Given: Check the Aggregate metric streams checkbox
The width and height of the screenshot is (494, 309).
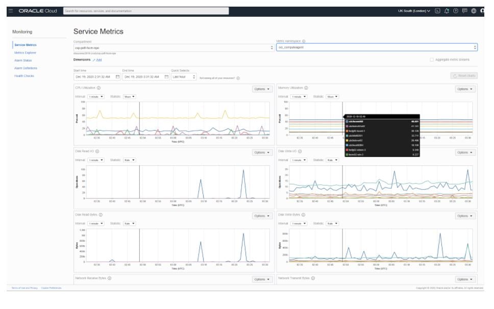Looking at the screenshot, I should point(432,60).
